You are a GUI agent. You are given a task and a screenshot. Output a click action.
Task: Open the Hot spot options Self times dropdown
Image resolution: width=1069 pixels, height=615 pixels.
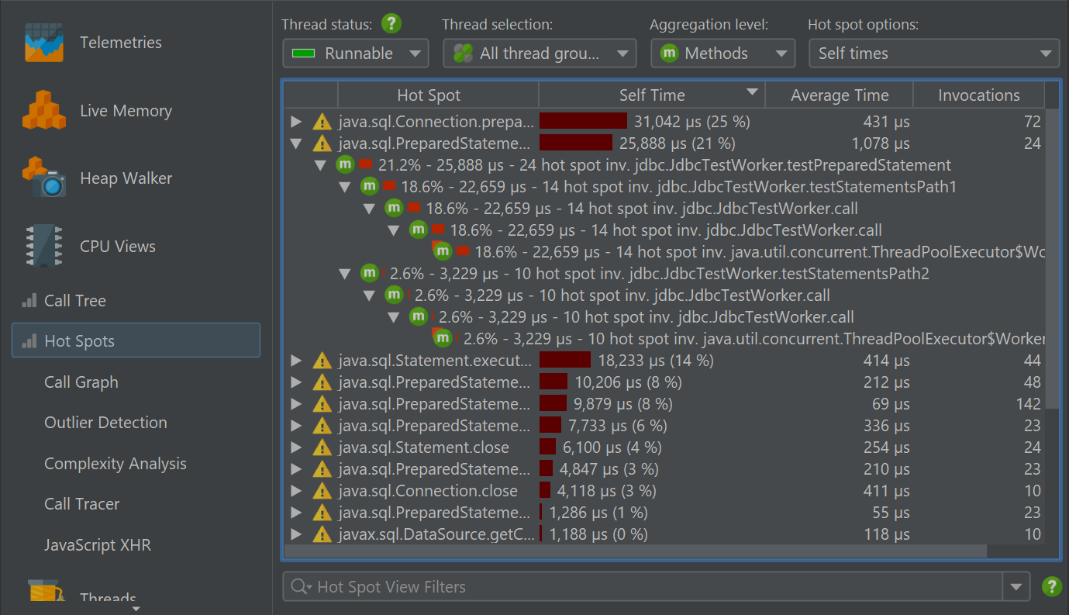[934, 54]
